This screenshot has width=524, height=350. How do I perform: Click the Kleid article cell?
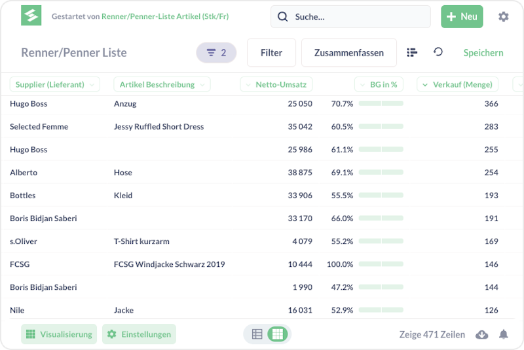coord(123,195)
